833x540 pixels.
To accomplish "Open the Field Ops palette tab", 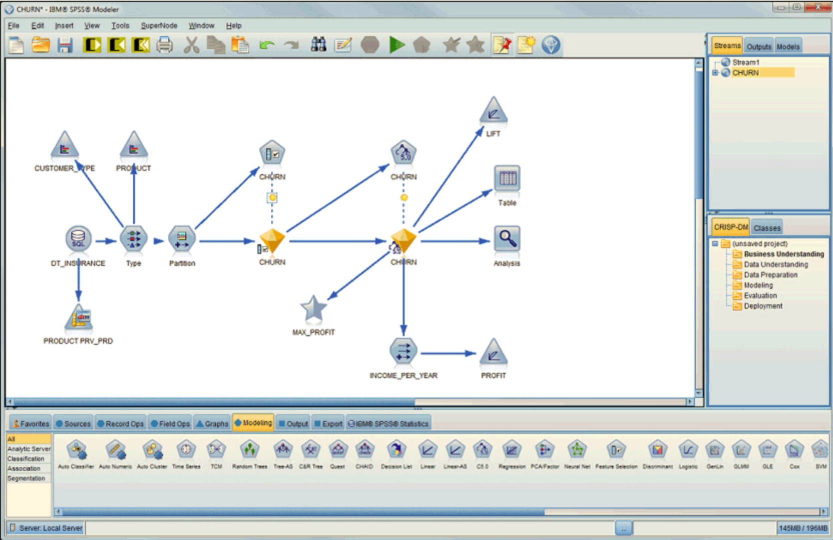I will (x=170, y=423).
